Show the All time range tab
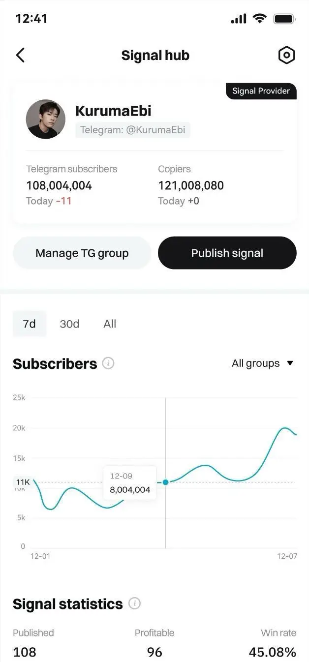Viewport: 309px width, 662px height. 110,324
